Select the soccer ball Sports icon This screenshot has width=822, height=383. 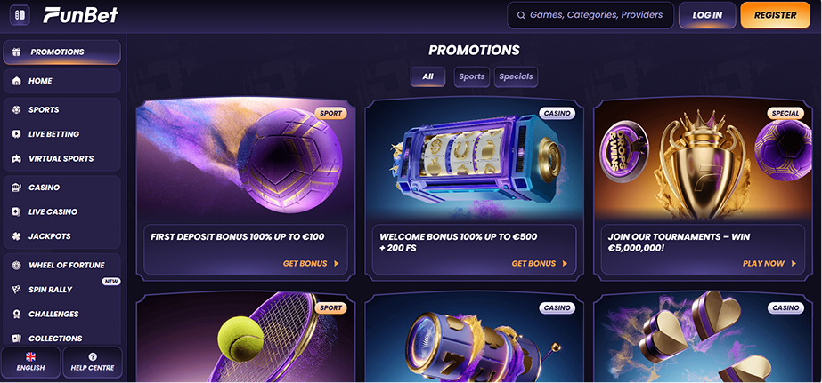17,110
